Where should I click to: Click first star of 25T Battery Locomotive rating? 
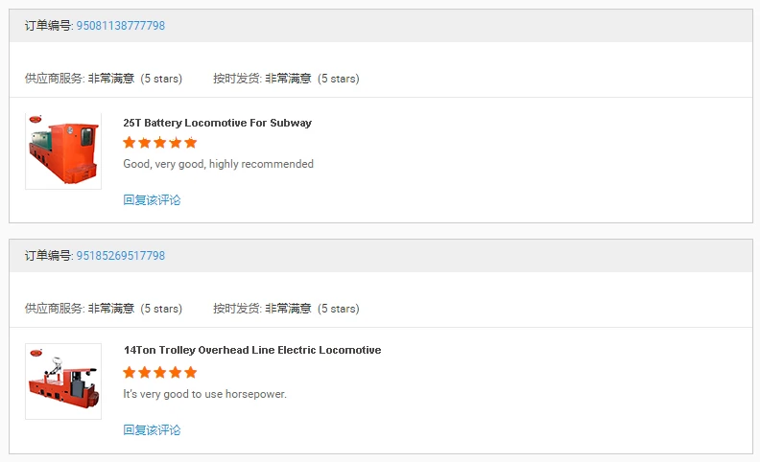coord(130,143)
